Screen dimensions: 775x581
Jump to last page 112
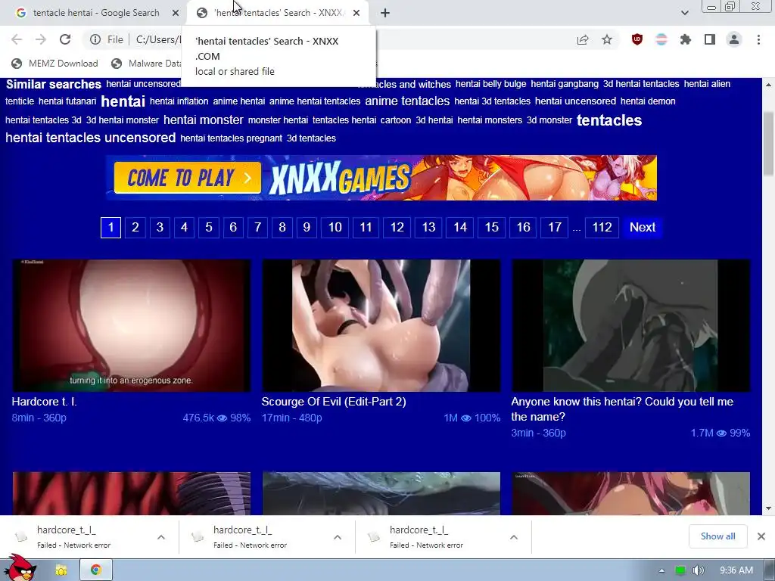602,227
